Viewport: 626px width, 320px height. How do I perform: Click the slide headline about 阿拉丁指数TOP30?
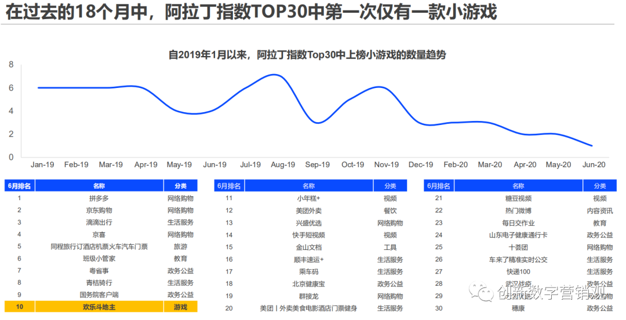click(x=252, y=12)
